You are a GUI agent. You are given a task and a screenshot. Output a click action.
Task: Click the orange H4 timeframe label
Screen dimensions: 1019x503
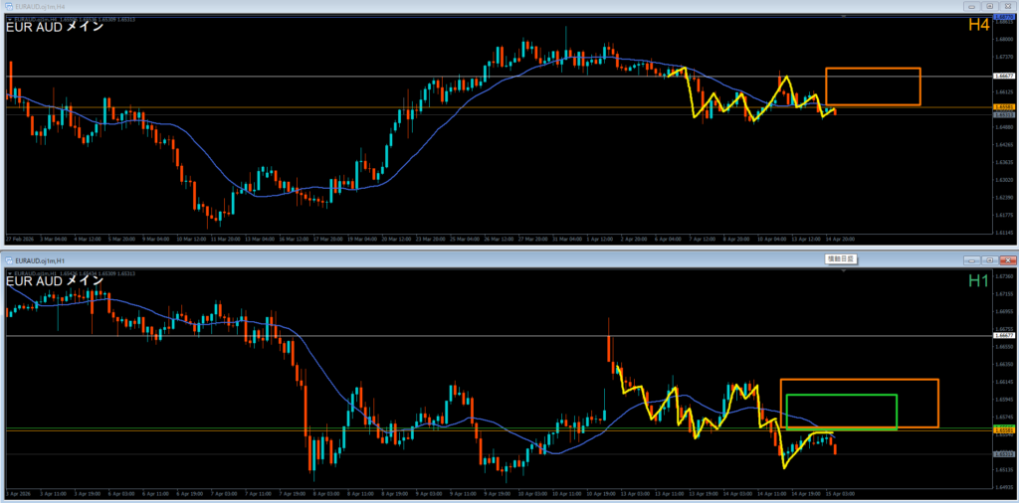(979, 25)
